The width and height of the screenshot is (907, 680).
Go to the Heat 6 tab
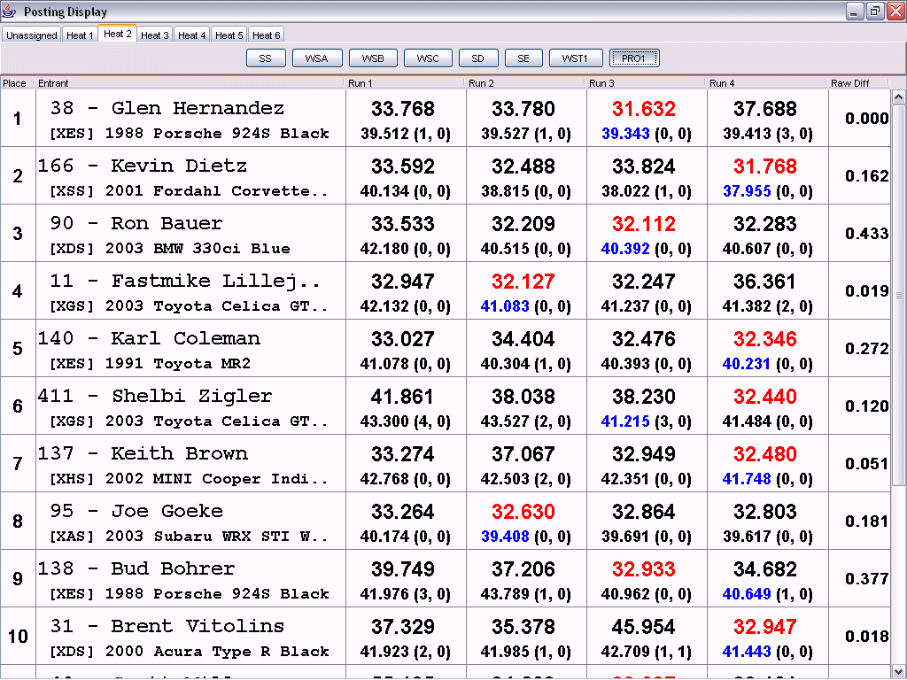tap(266, 35)
